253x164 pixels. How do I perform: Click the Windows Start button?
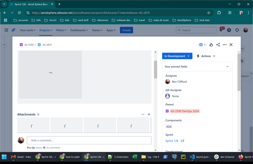pyautogui.click(x=4, y=157)
